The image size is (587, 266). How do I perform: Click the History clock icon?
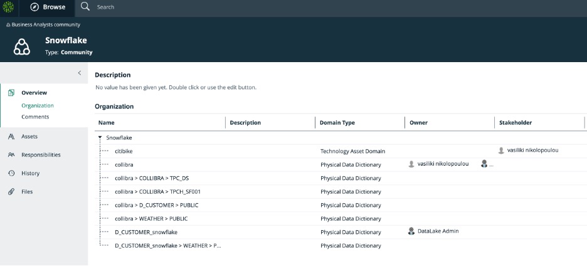11,173
